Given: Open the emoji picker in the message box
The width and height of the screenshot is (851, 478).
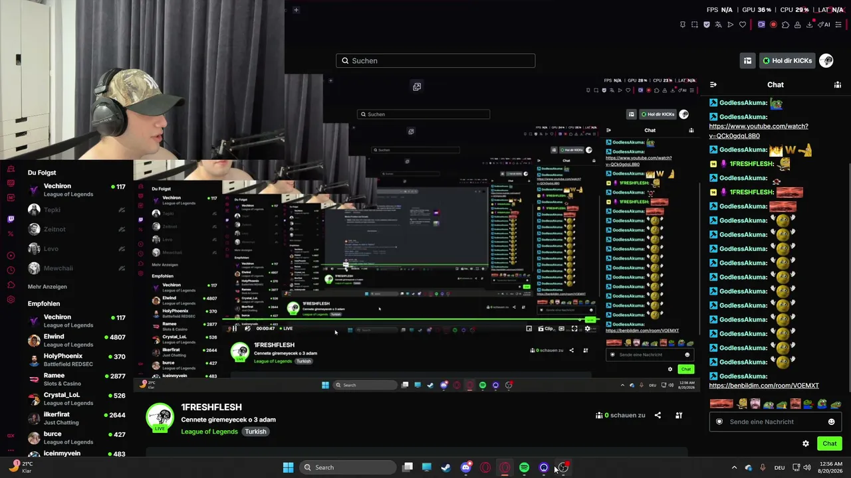Looking at the screenshot, I should [831, 422].
